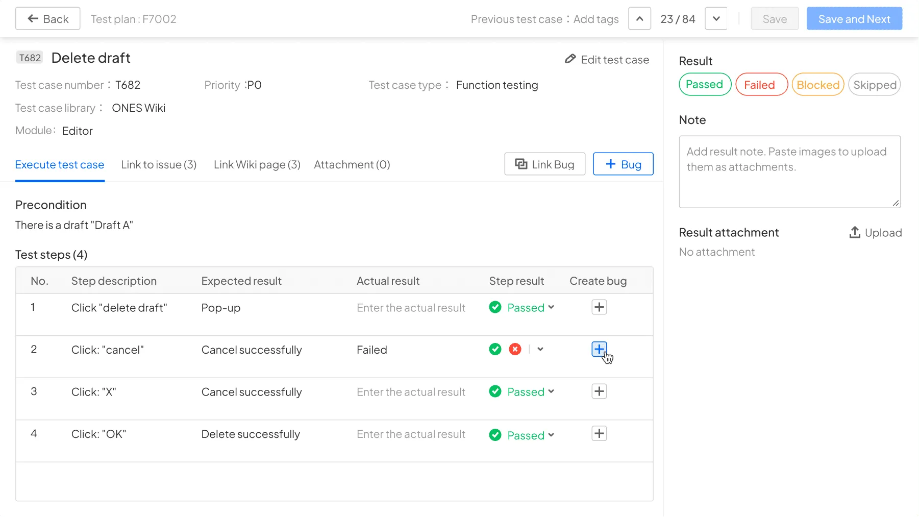This screenshot has width=919, height=517.
Task: Mark step 2 as passed with green check
Action: [x=495, y=349]
